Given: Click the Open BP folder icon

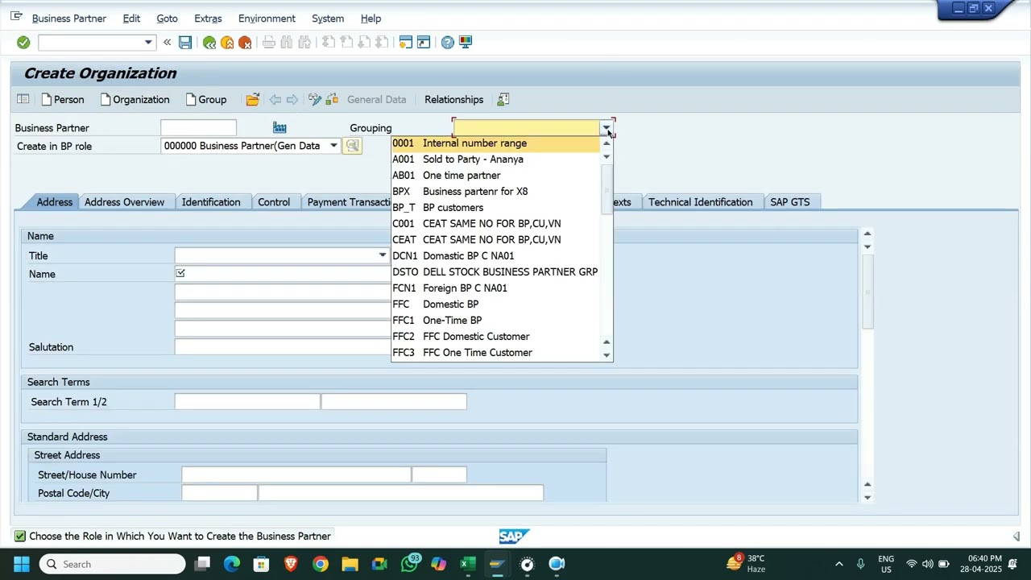Looking at the screenshot, I should (253, 99).
